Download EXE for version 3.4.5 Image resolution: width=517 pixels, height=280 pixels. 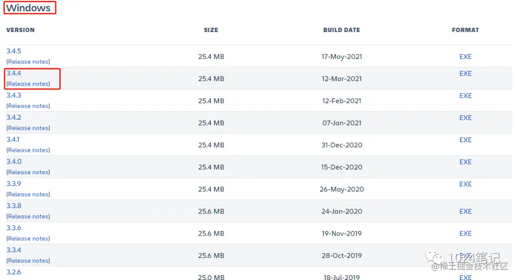pyautogui.click(x=465, y=57)
